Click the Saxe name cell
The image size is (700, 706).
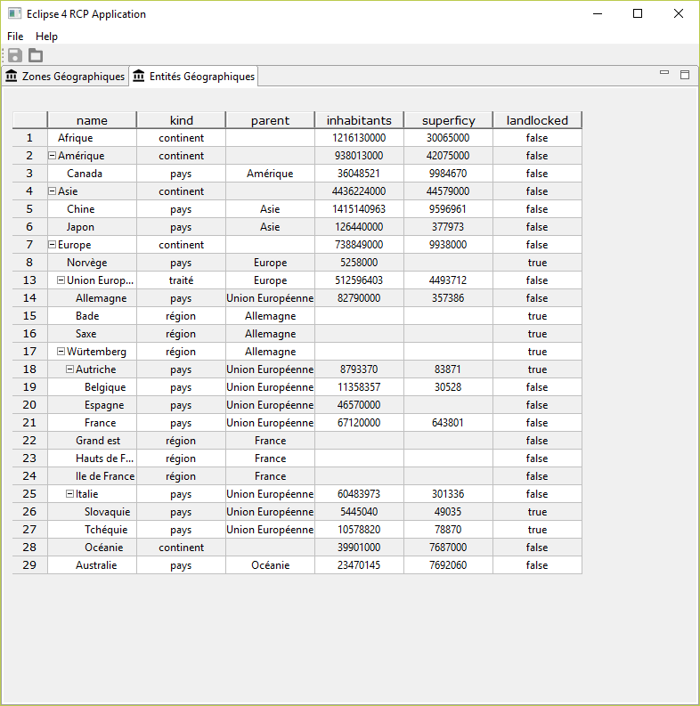coord(92,334)
